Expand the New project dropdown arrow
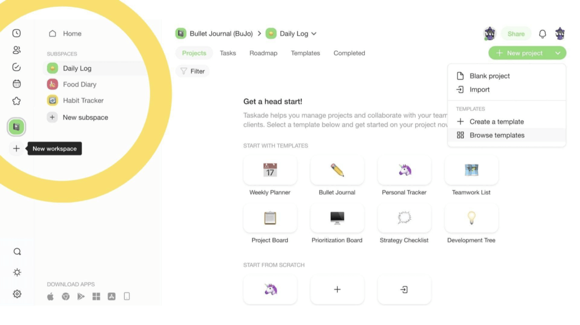 558,53
